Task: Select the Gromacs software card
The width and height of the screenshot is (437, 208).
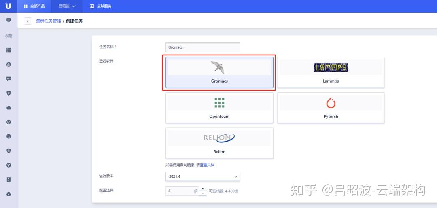Action: (x=219, y=72)
